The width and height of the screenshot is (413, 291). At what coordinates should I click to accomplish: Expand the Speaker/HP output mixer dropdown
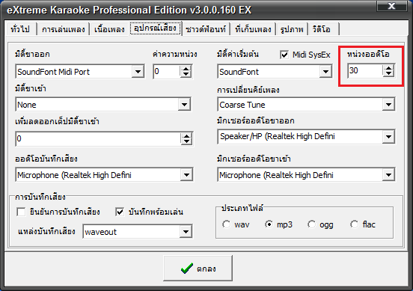(388, 136)
